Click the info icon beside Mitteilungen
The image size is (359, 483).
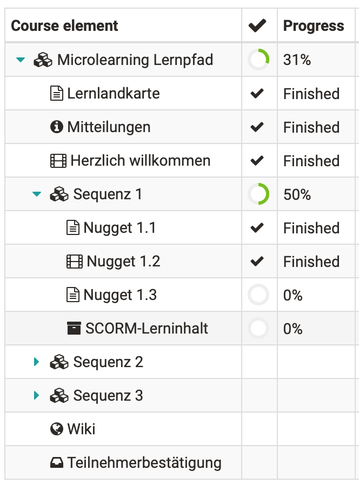(57, 127)
